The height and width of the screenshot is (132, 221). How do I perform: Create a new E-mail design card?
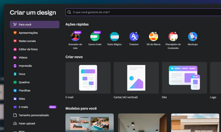pyautogui.click(x=88, y=78)
